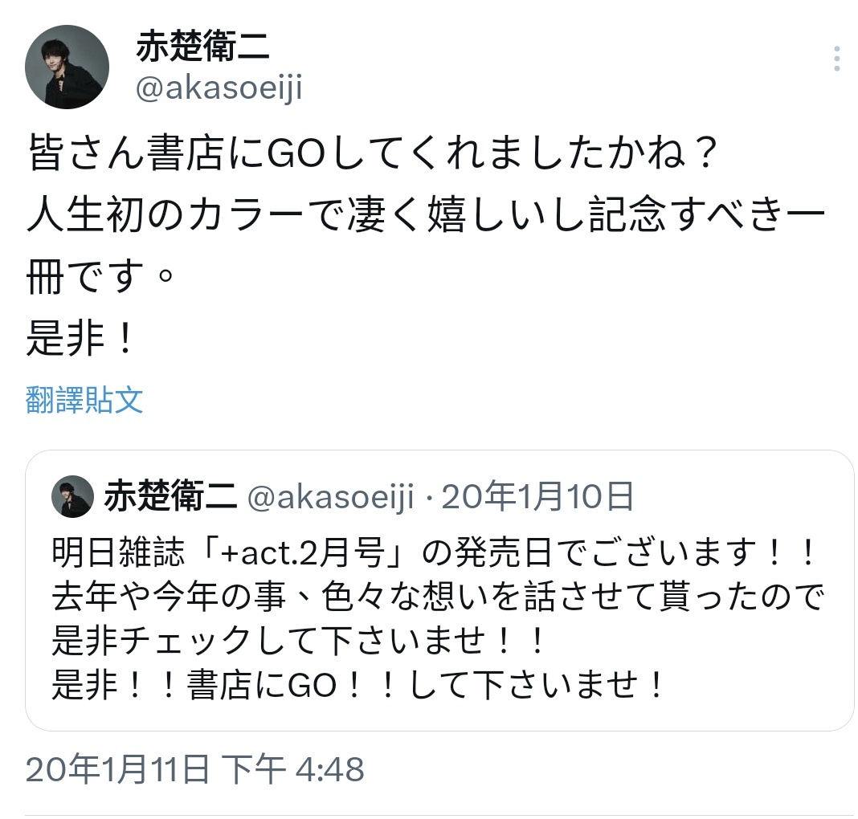This screenshot has height=819, width=858.
Task: Click the time 4:48 in the main tweet timestamp
Action: (330, 770)
